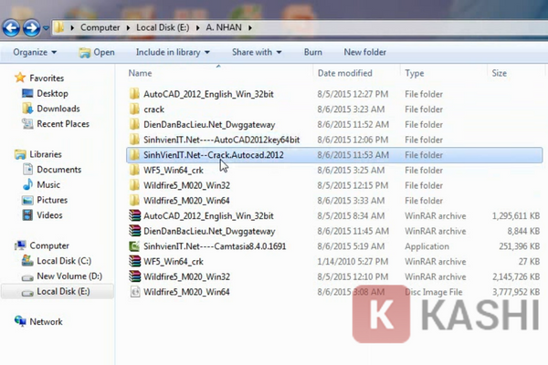Create a New folder from toolbar
This screenshot has height=365, width=548.
364,52
